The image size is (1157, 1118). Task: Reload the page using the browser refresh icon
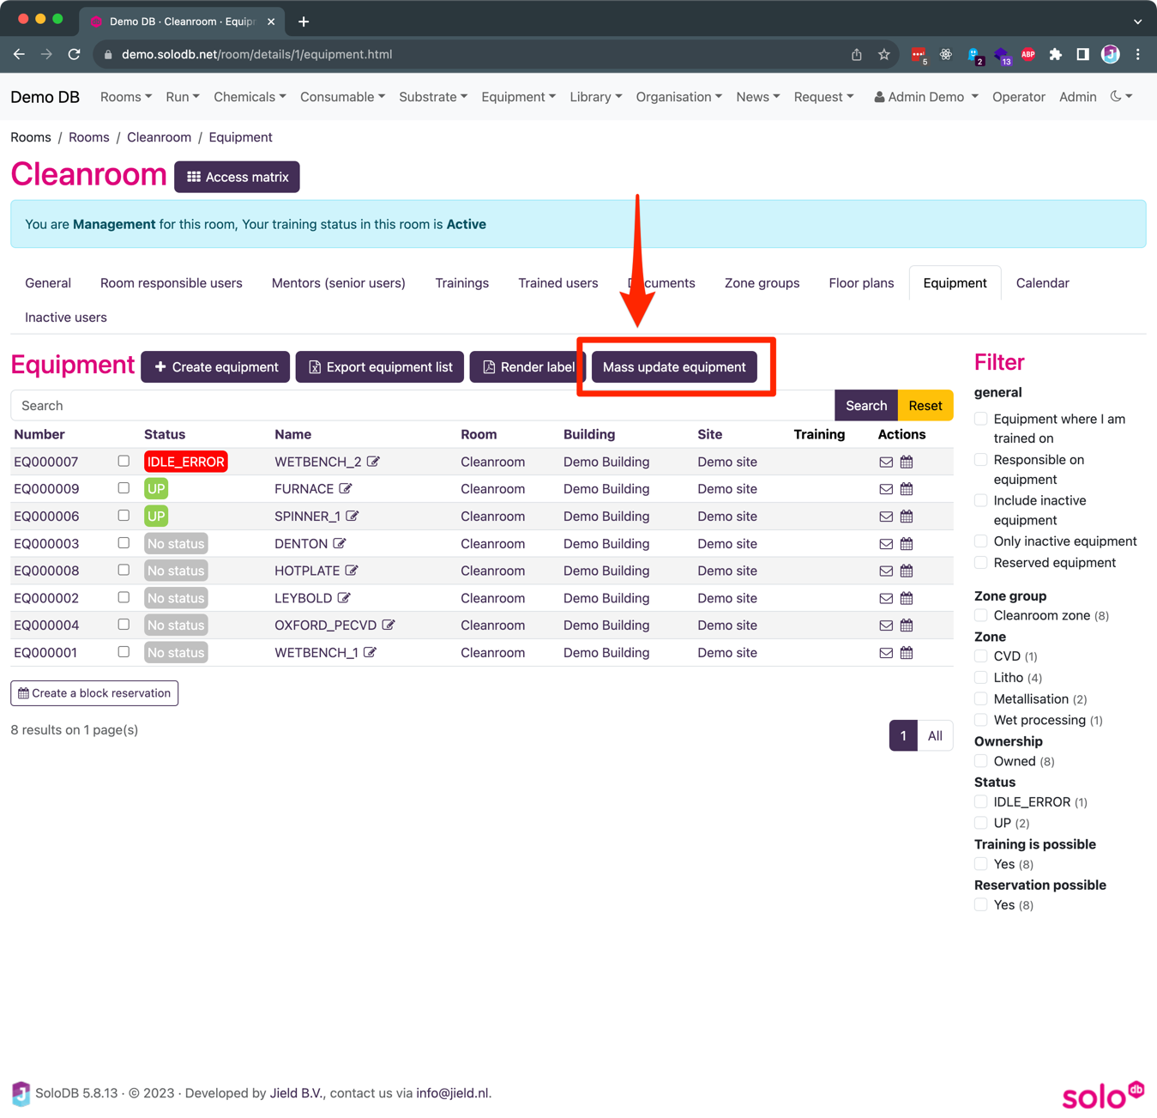coord(75,54)
